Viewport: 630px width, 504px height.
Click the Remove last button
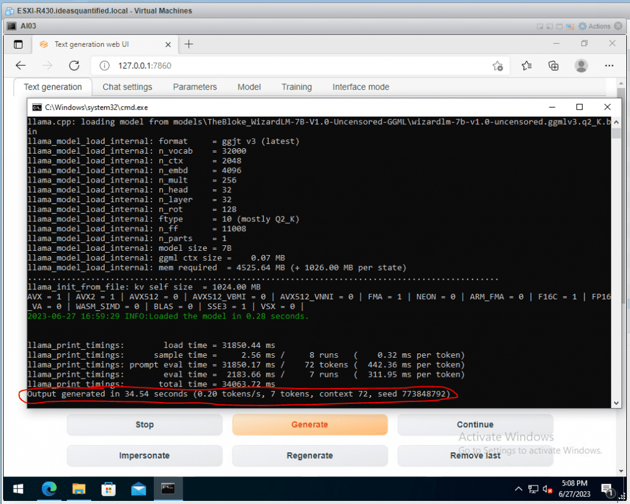coord(475,456)
